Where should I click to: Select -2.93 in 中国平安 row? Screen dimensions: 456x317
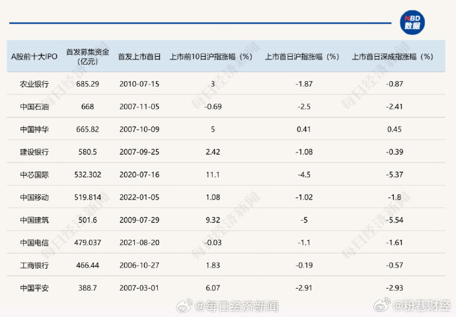(395, 288)
